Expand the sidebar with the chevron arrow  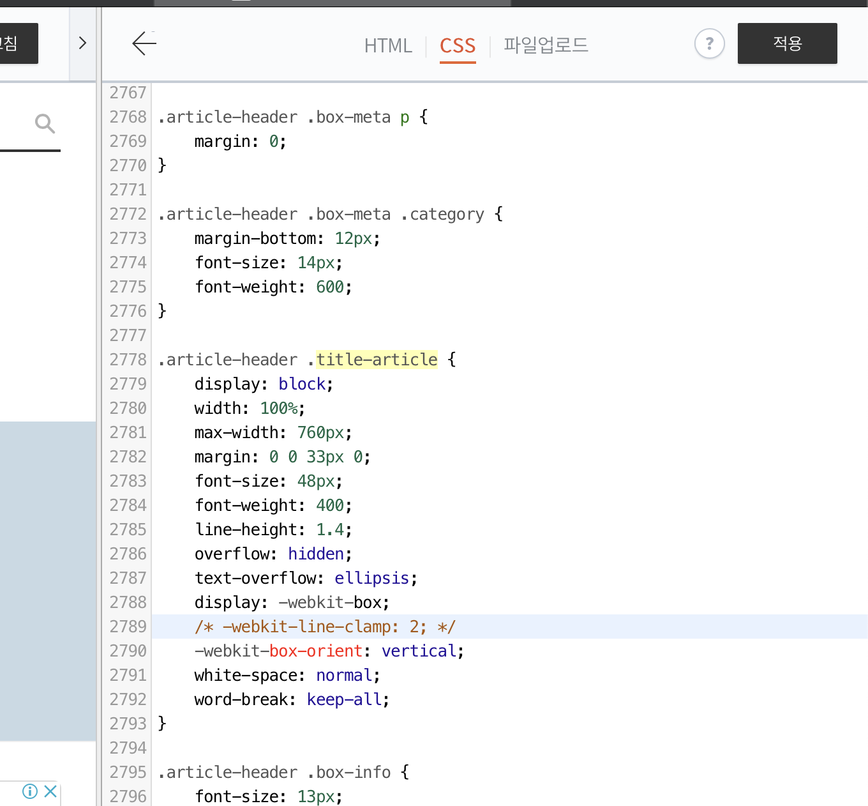click(x=83, y=42)
